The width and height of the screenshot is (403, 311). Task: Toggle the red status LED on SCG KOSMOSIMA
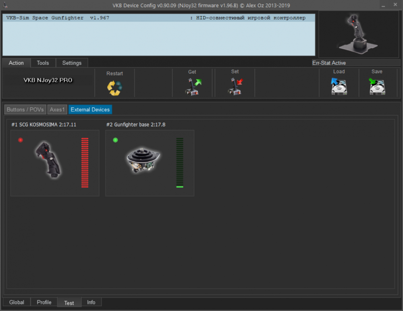(20, 140)
